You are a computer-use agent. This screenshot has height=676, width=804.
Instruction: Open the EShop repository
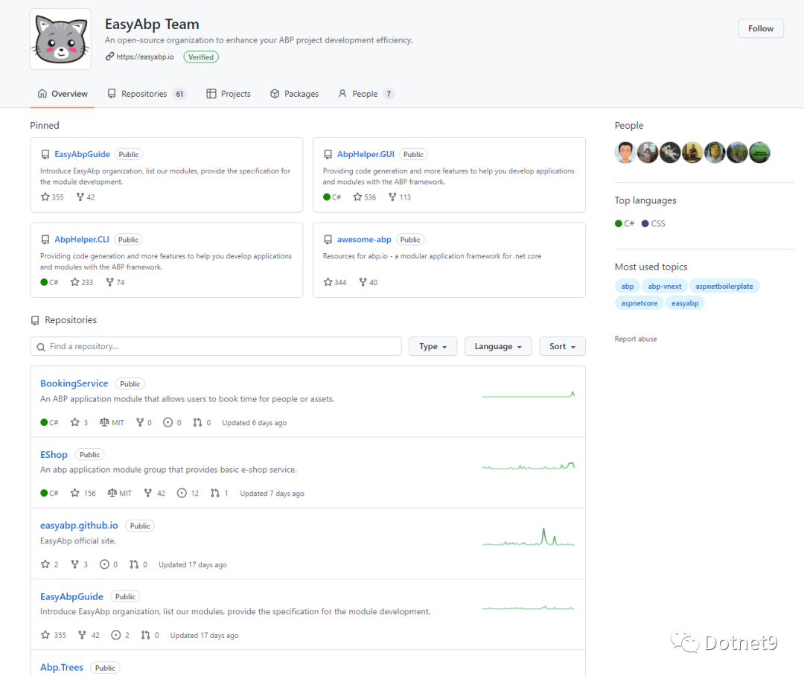[54, 454]
